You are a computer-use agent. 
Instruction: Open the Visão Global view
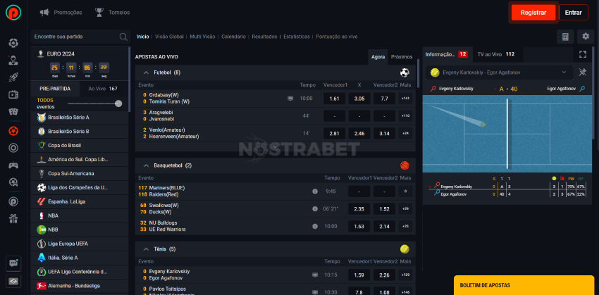[x=169, y=37]
